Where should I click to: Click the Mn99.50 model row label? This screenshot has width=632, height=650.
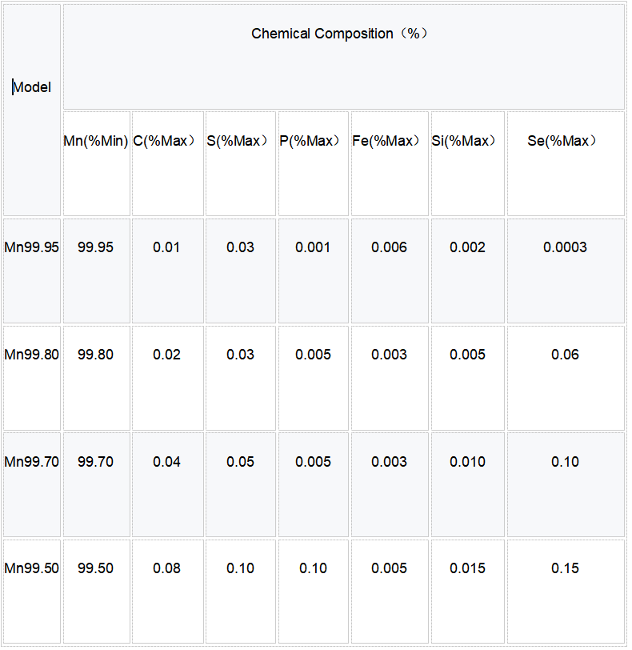click(x=32, y=568)
